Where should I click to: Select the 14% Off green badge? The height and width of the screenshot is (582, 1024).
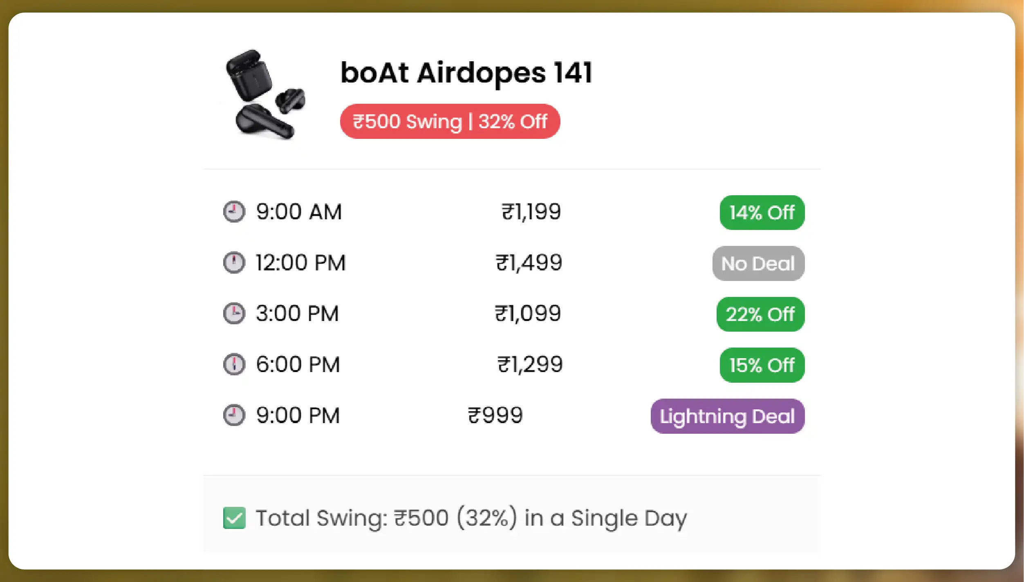point(762,212)
